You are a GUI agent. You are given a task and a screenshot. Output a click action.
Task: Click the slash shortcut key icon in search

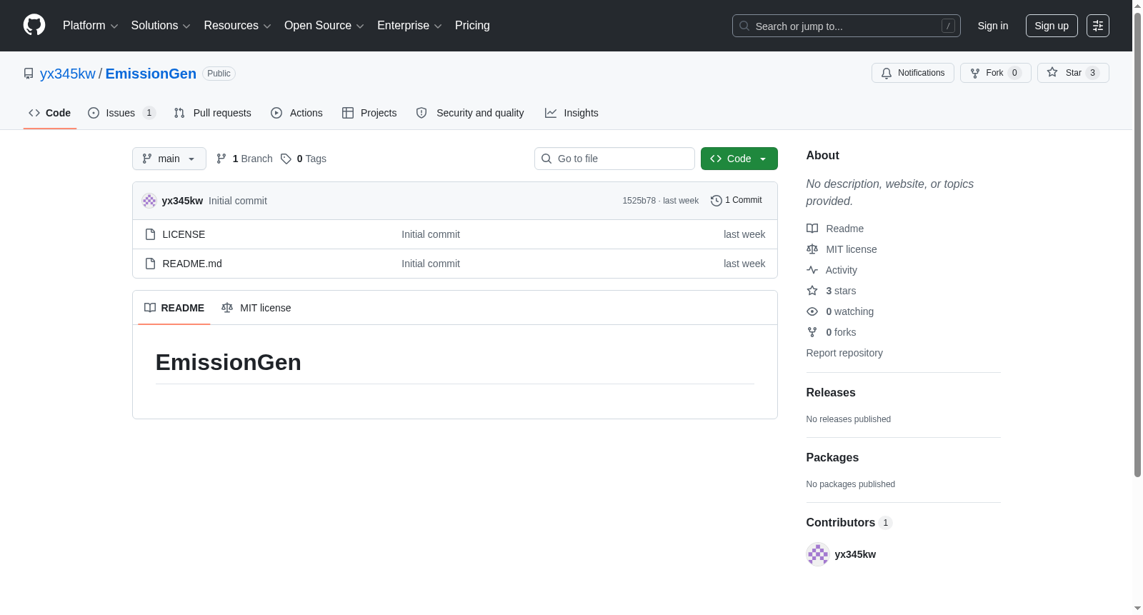pos(948,26)
